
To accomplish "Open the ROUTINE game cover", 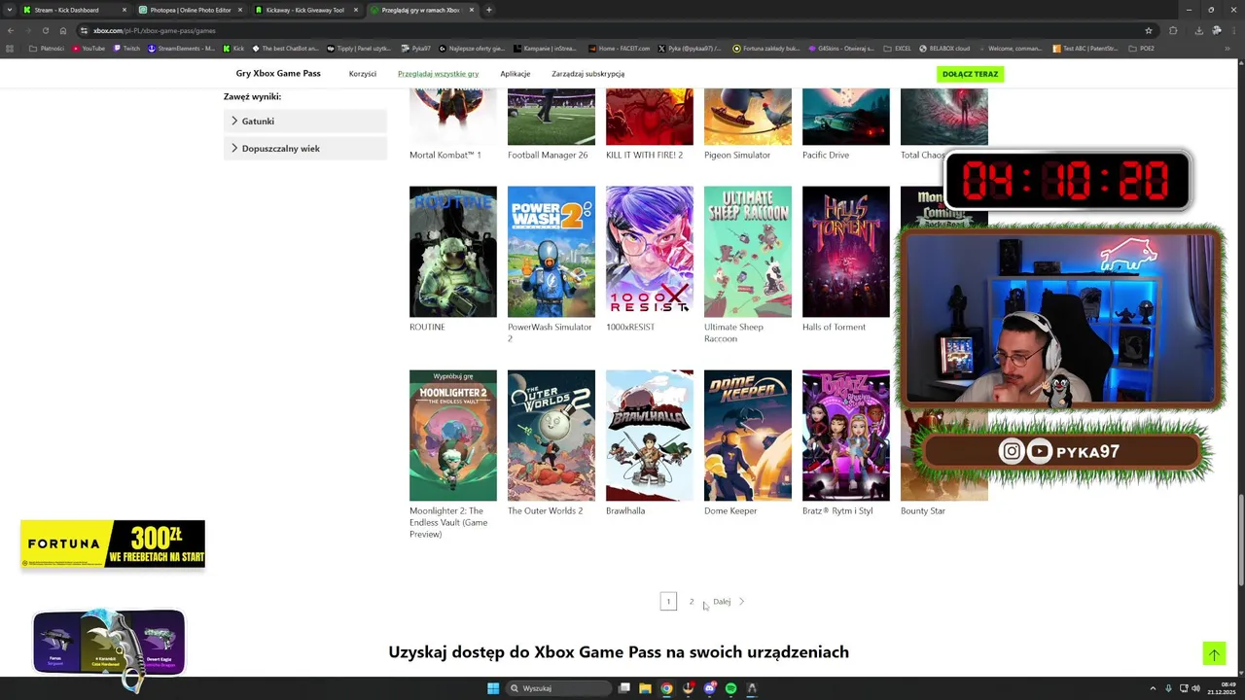I will point(453,252).
